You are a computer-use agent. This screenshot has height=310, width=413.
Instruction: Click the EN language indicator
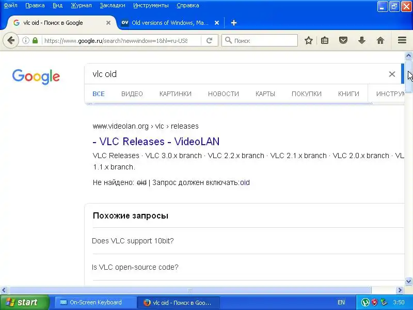[341, 302]
